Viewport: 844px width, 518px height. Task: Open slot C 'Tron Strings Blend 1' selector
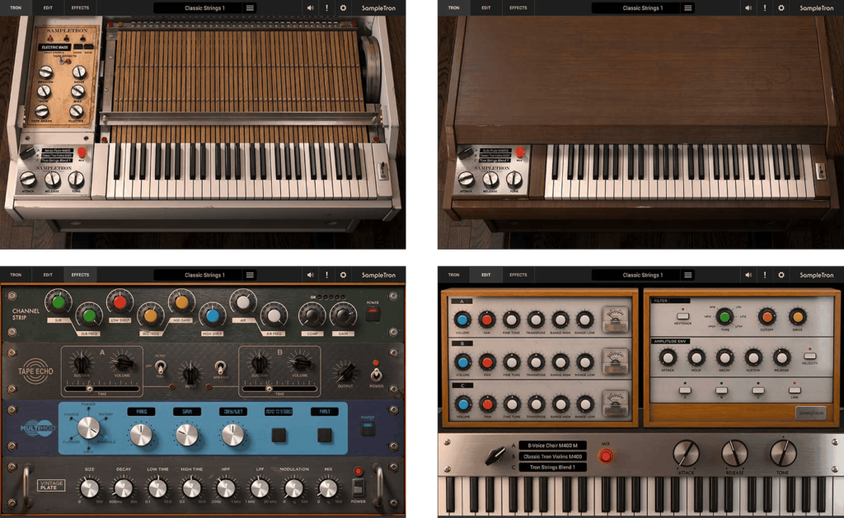click(x=553, y=467)
